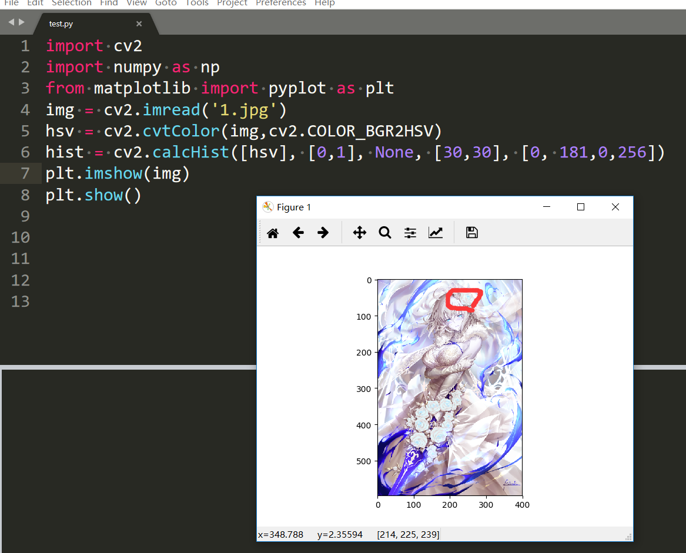Open the Goto menu
686x553 pixels.
(166, 2)
